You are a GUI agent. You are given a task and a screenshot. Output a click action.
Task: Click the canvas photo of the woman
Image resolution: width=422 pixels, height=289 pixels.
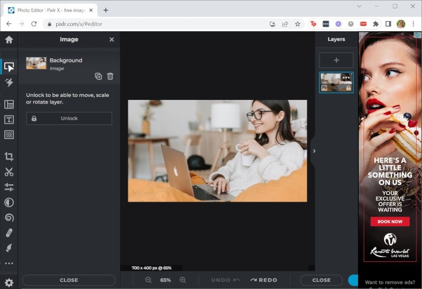pos(218,151)
